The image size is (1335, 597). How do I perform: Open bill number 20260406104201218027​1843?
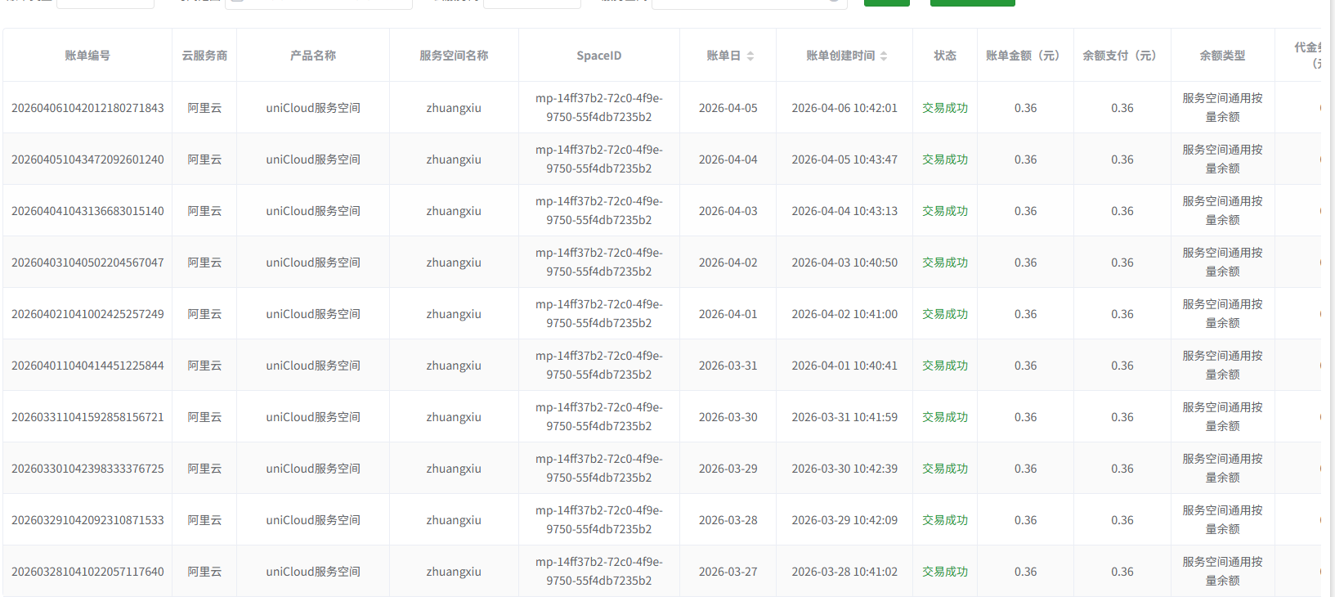[x=87, y=108]
